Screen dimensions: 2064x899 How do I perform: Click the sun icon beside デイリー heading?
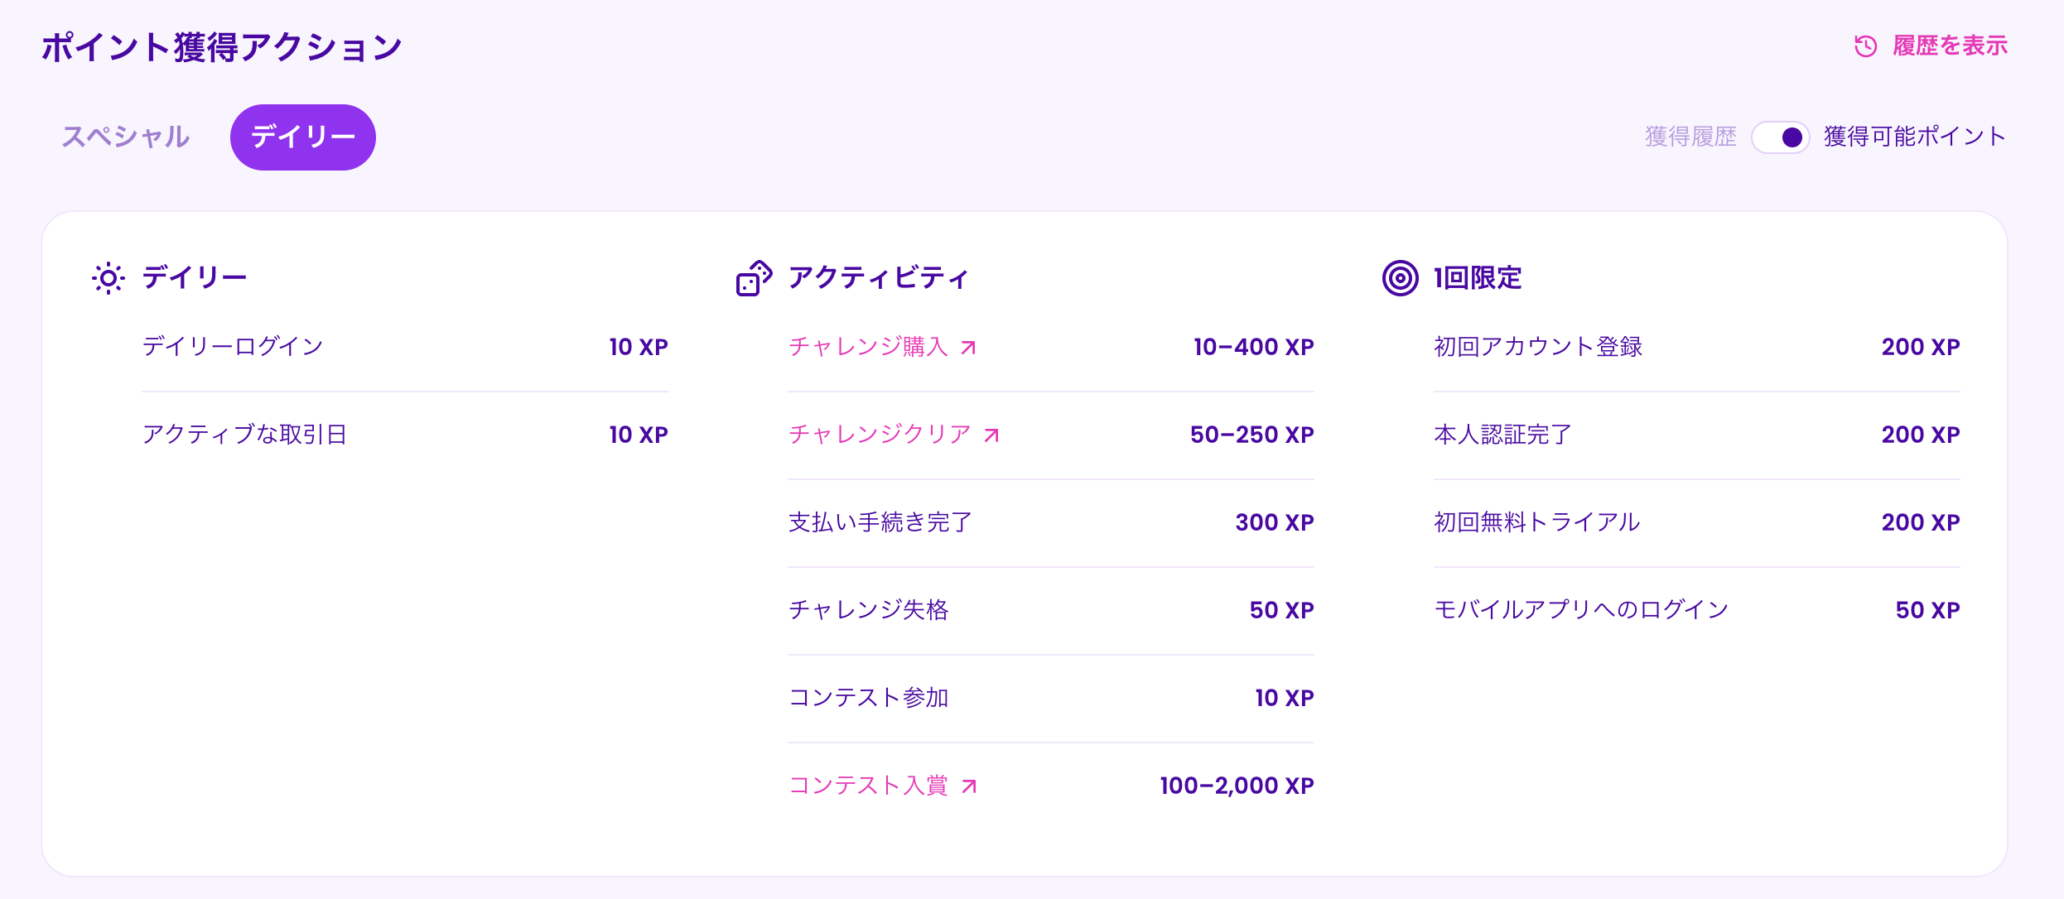pos(109,278)
